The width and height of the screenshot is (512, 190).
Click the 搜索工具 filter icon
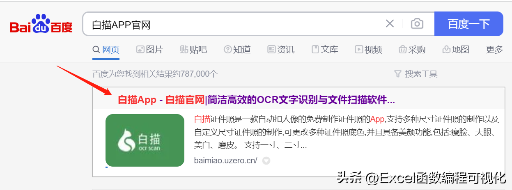[397, 74]
